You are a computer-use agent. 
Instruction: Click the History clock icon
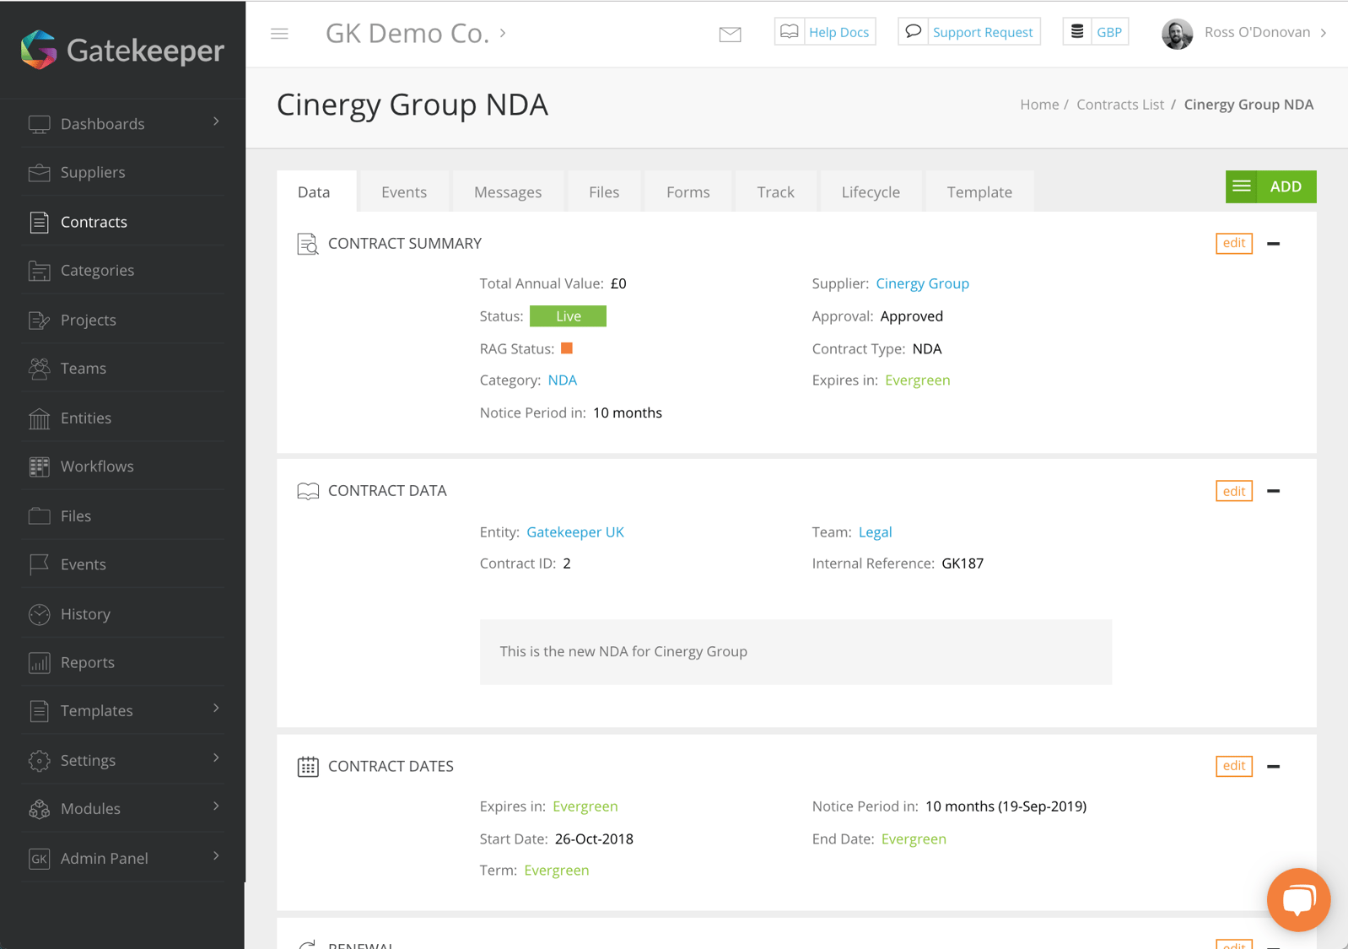[39, 614]
